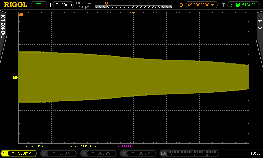The width and height of the screenshot is (263, 158).
Task: Click the Period<142.0us measurement
Action: [x=83, y=146]
